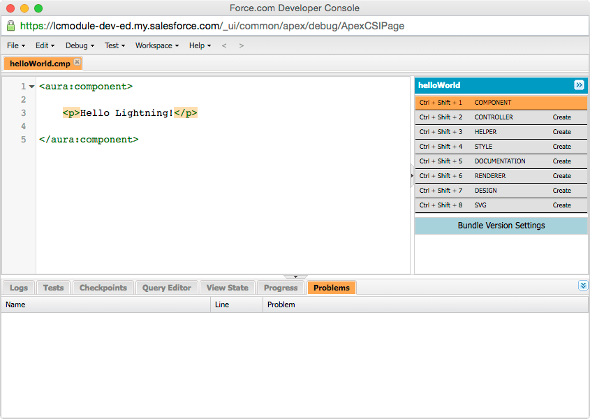Viewport: 590px width, 419px height.
Task: Create the SVG resource
Action: coord(562,205)
